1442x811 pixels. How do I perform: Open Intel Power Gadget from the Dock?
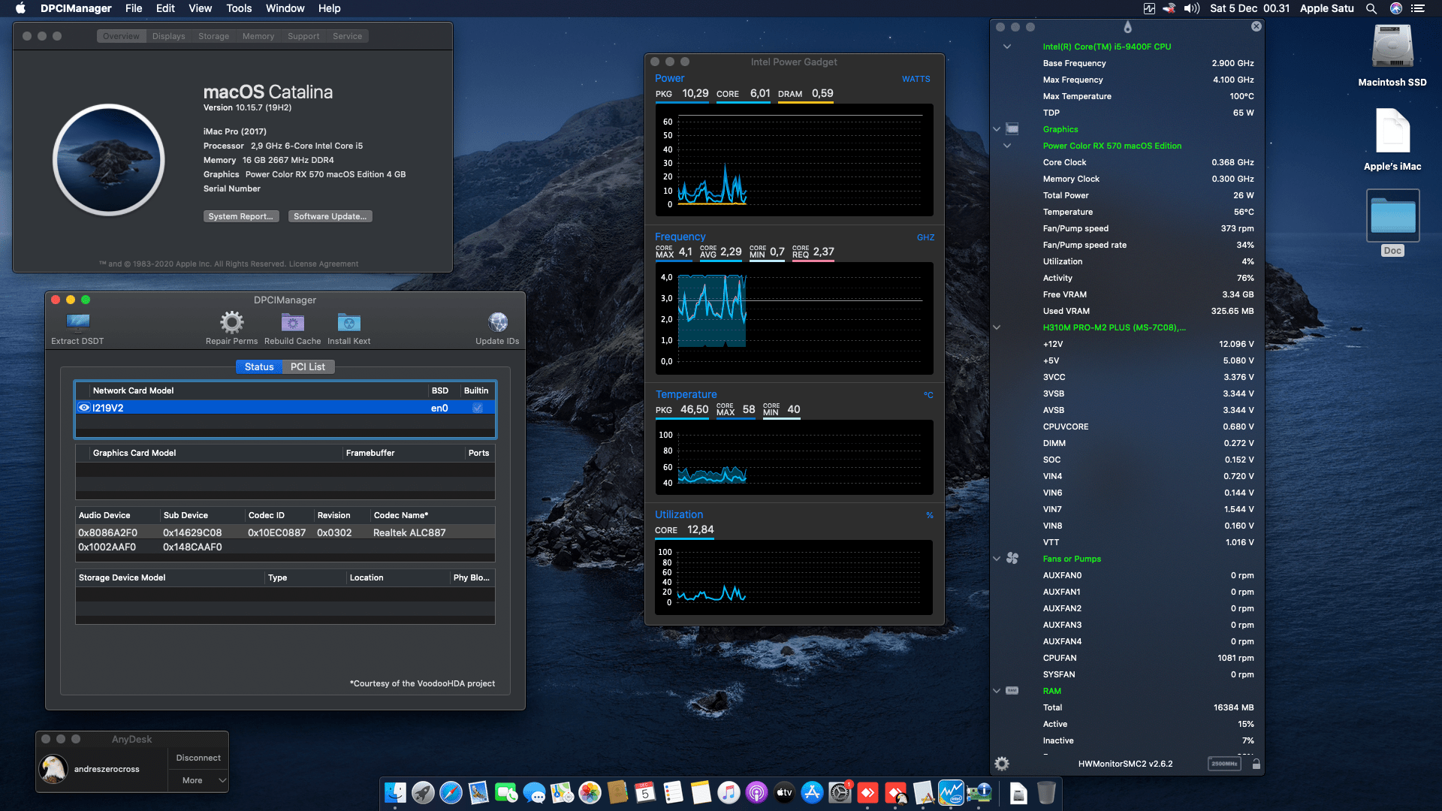[951, 793]
